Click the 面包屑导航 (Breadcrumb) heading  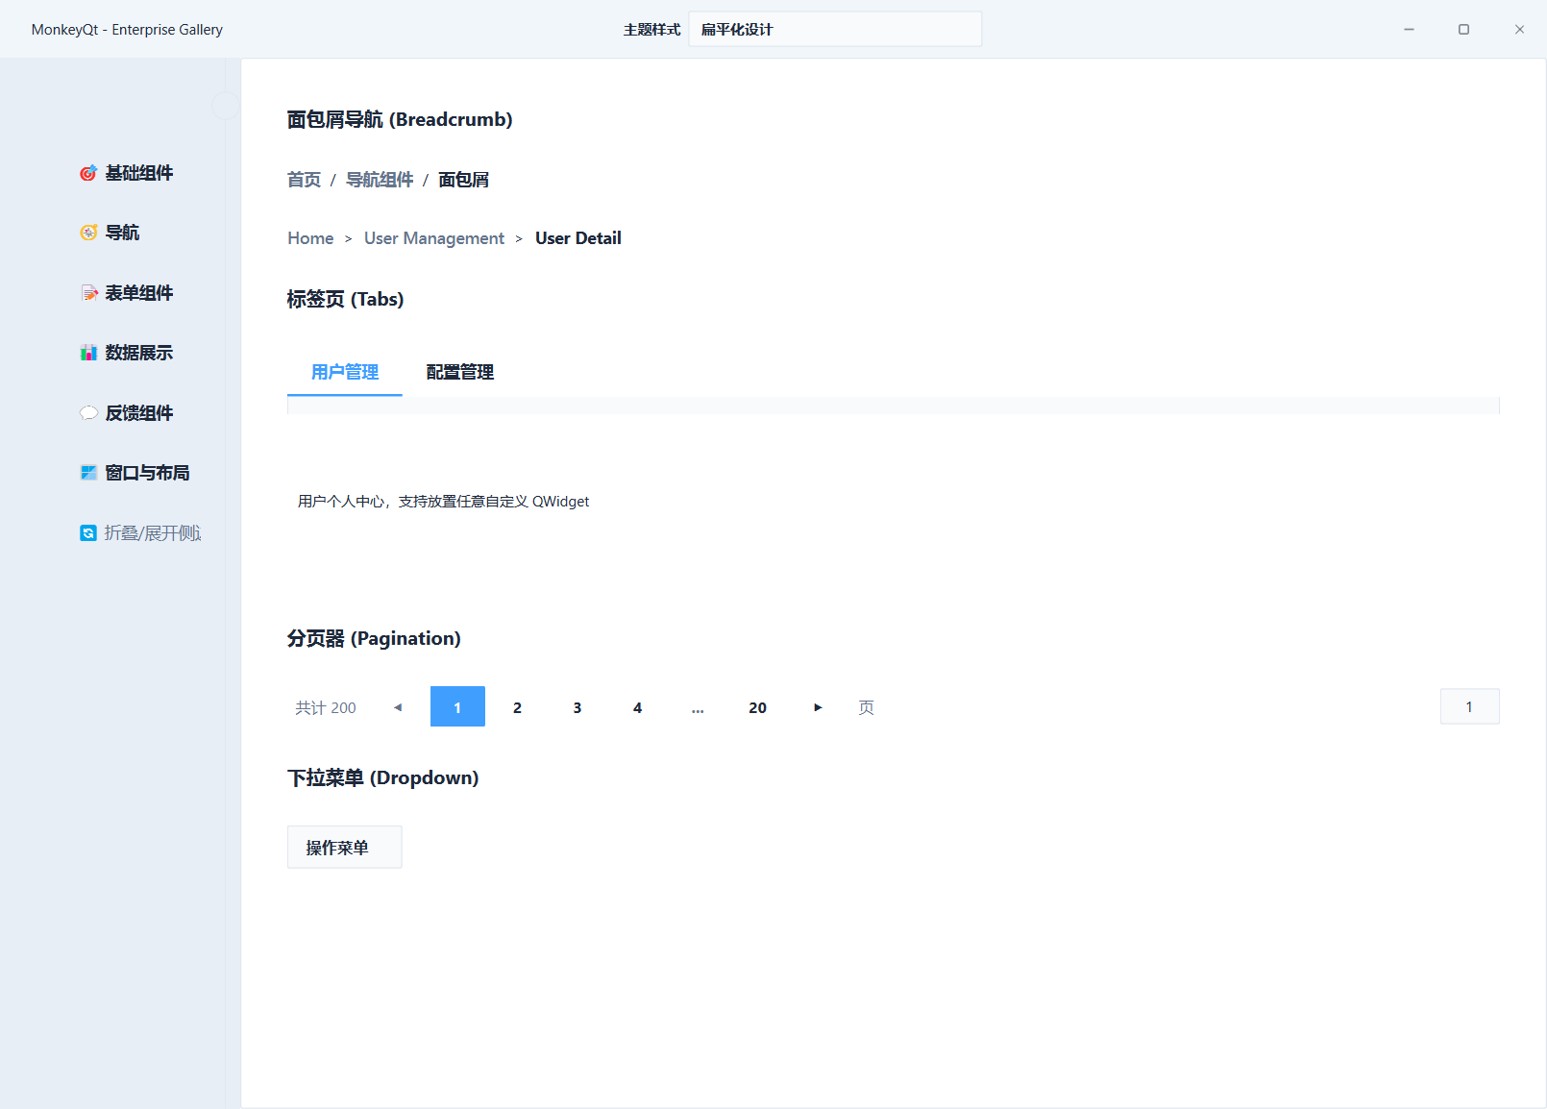[x=400, y=119]
